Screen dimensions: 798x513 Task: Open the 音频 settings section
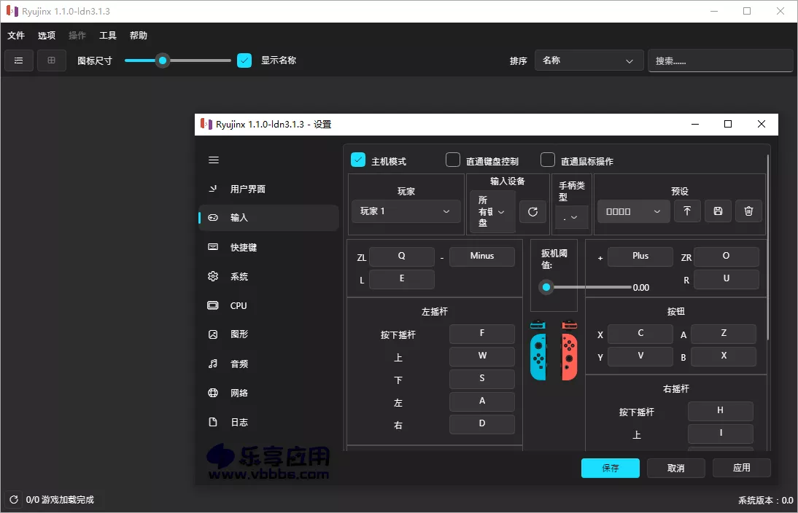pos(240,364)
